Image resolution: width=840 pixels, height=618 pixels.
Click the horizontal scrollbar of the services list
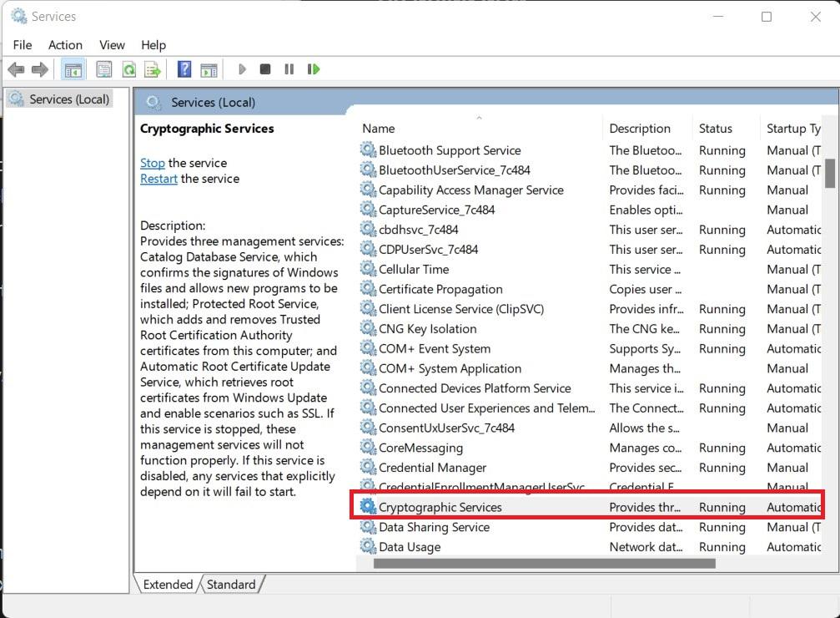click(544, 564)
